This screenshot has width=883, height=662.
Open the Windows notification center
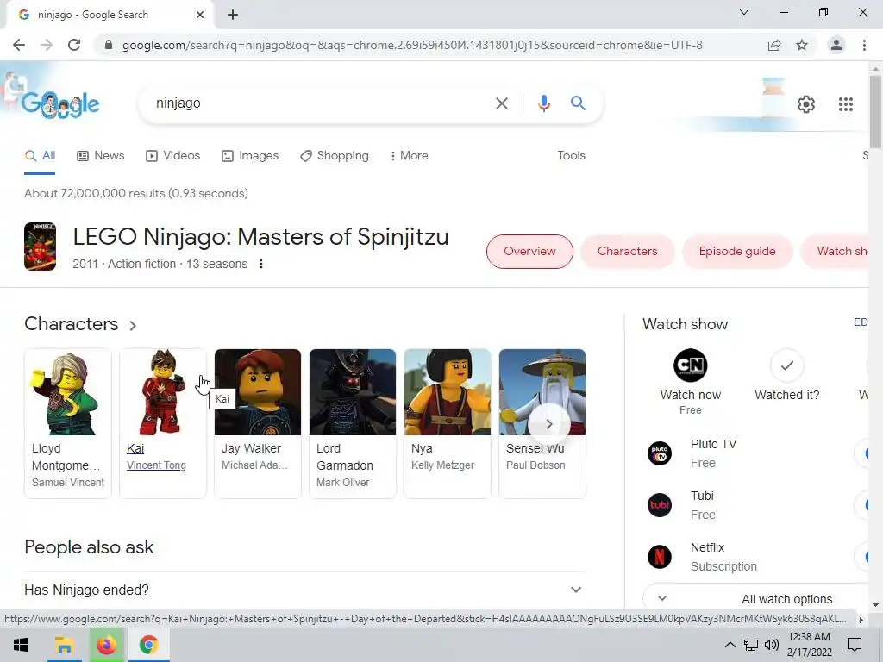(x=855, y=645)
